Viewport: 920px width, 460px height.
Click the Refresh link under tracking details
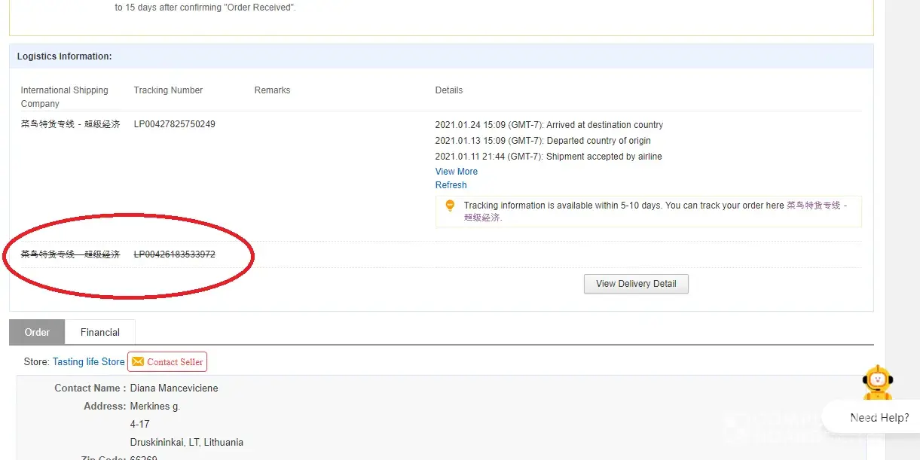[451, 185]
